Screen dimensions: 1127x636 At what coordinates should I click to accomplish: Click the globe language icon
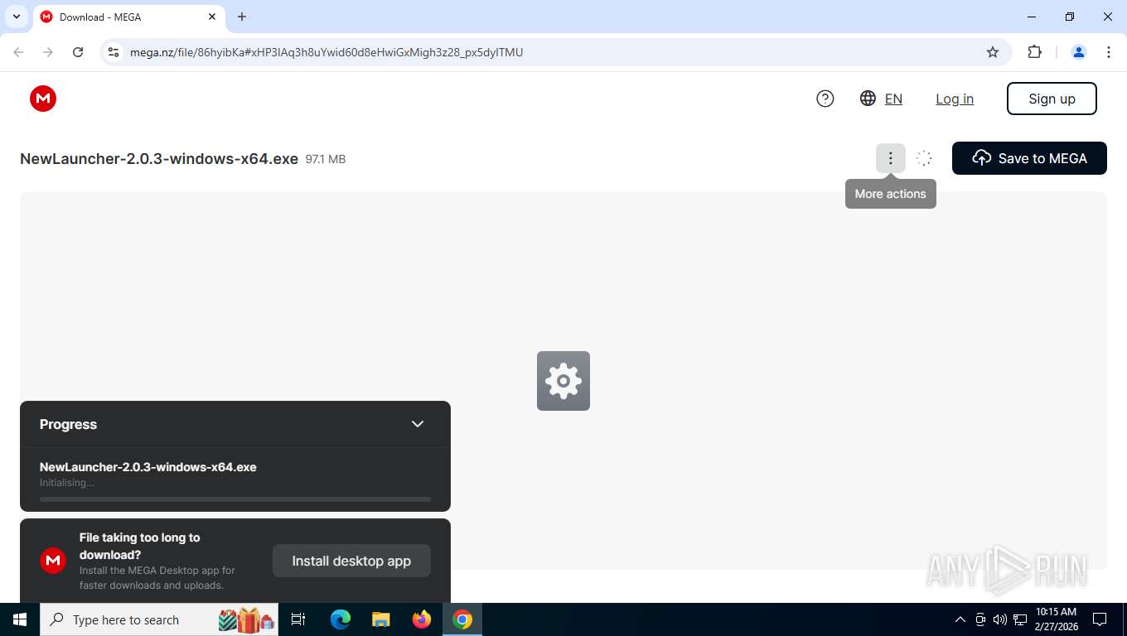click(x=868, y=99)
